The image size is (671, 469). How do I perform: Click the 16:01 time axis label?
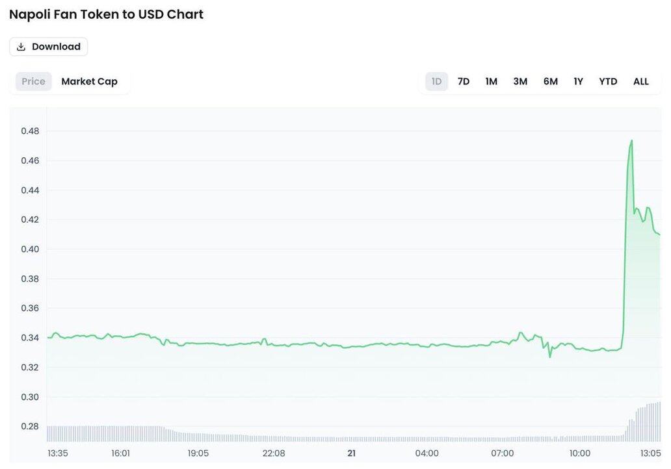coord(120,453)
